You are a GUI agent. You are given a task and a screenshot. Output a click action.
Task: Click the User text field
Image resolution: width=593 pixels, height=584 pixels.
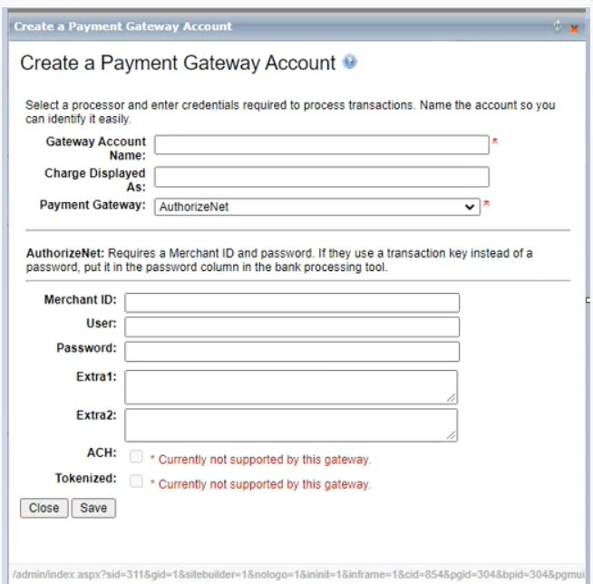tap(292, 326)
